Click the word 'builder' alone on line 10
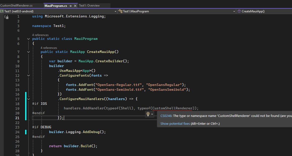Image resolution: width=292 pixels, height=156 pixels. pos(56,66)
